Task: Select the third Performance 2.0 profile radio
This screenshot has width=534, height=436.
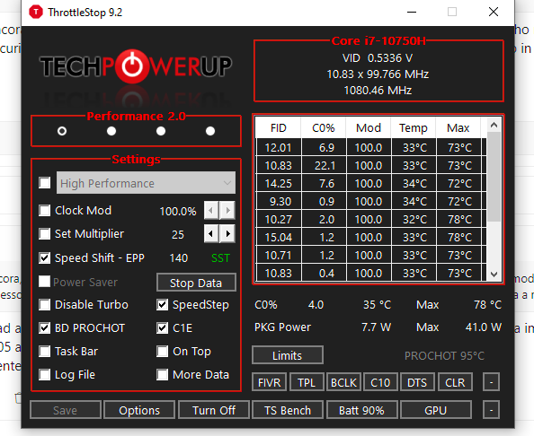Action: (161, 131)
